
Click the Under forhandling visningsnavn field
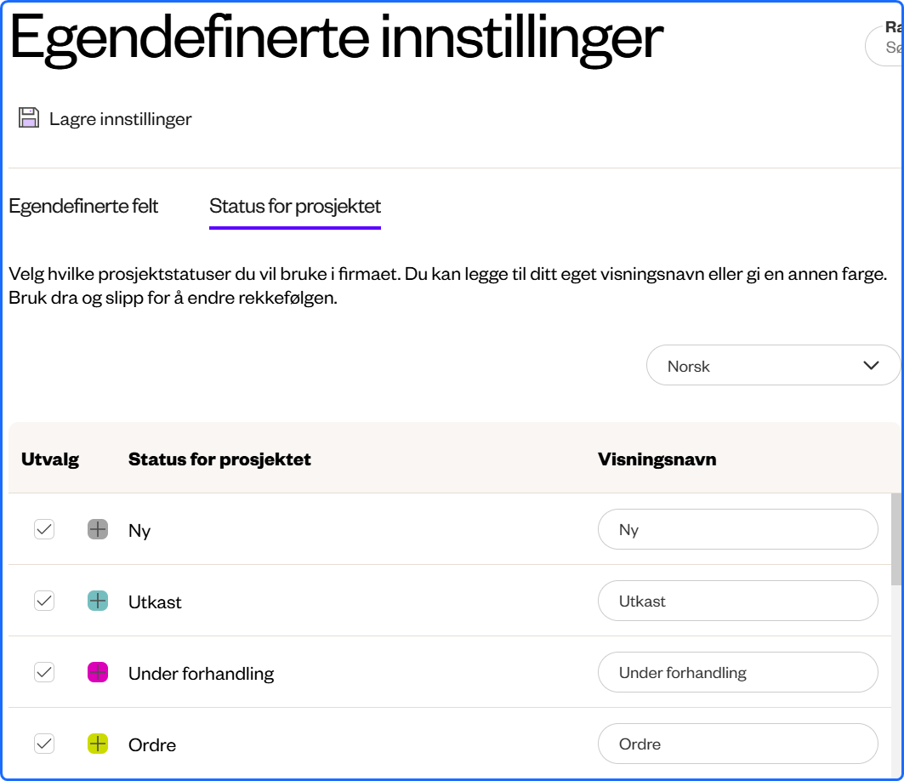point(738,672)
